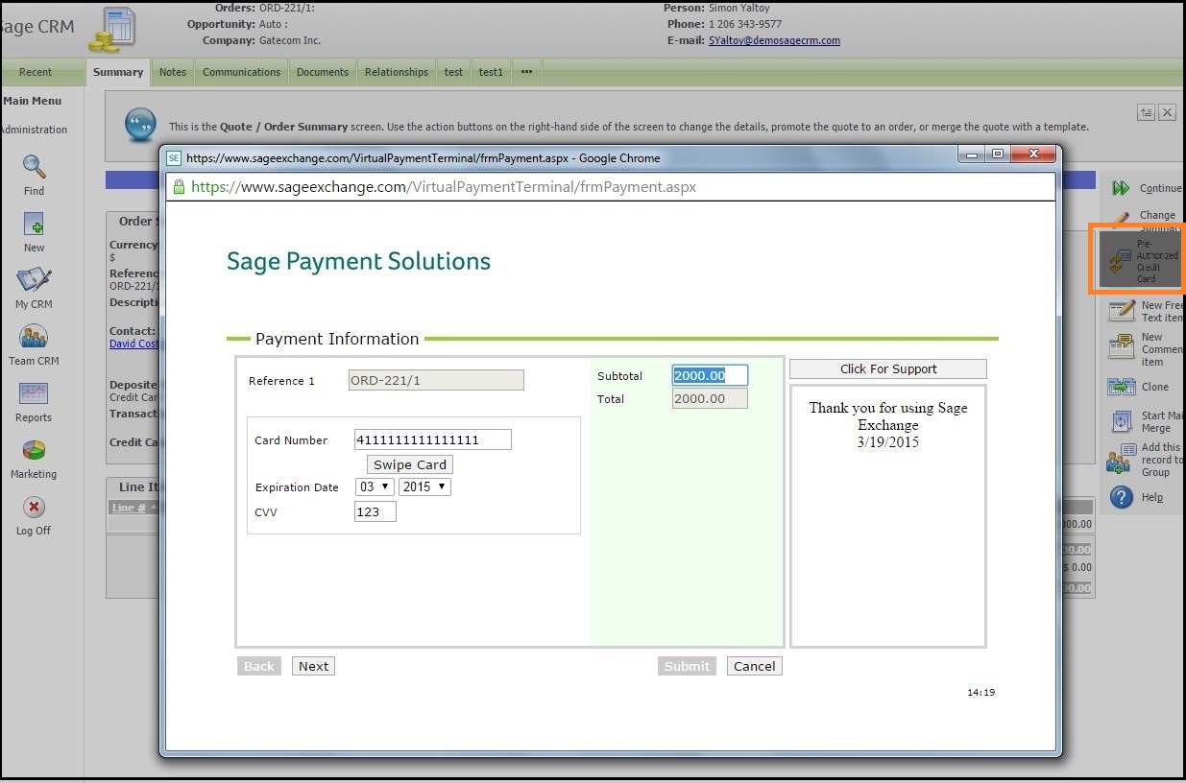
Task: Close the payment popup window
Action: [1033, 154]
